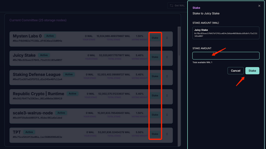This screenshot has width=266, height=149.
Task: Click Mysten Labs 0 address #0xcf4b9402e7f156b
Action: point(37,41)
